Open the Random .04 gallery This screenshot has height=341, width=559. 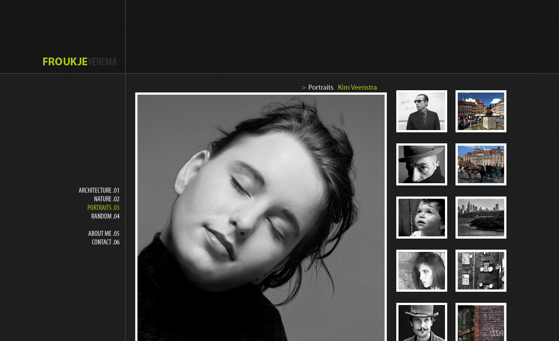105,216
